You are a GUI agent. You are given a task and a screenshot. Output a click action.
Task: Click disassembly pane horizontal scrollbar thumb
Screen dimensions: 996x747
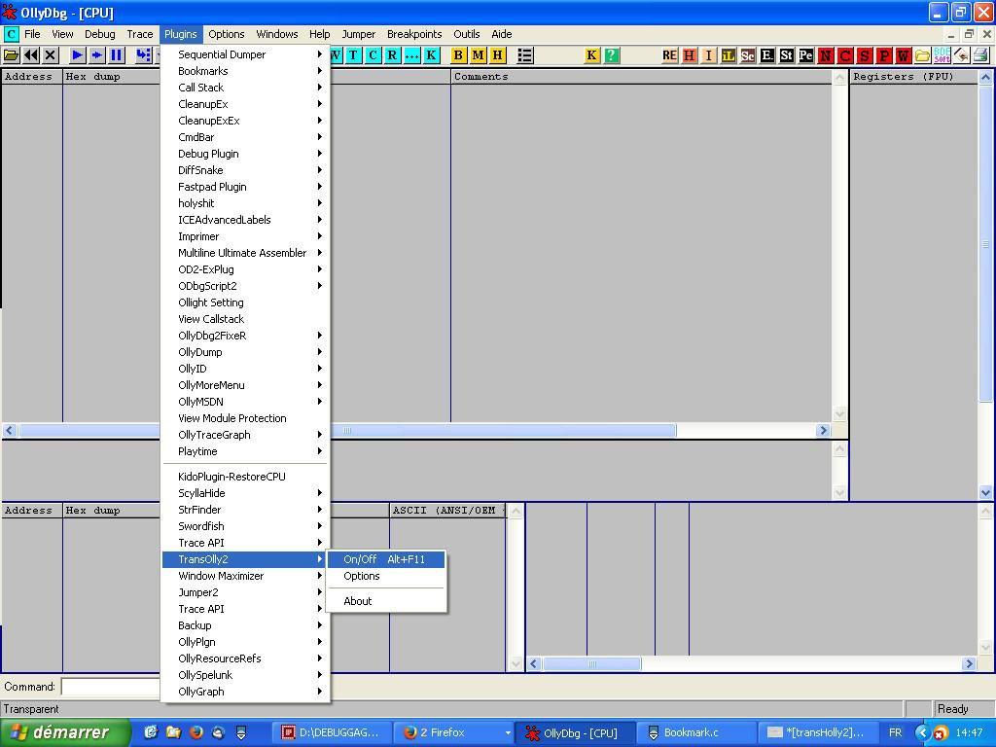tap(347, 431)
